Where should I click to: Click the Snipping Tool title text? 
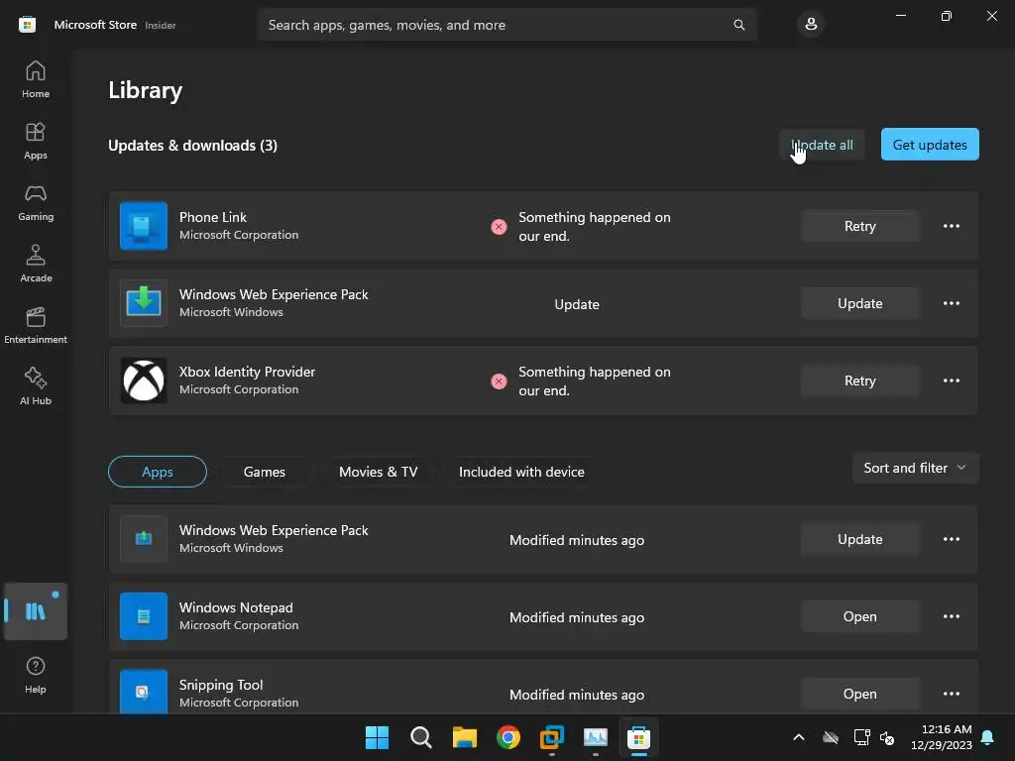[x=221, y=685]
